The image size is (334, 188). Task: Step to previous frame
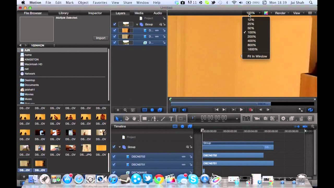click(x=260, y=110)
